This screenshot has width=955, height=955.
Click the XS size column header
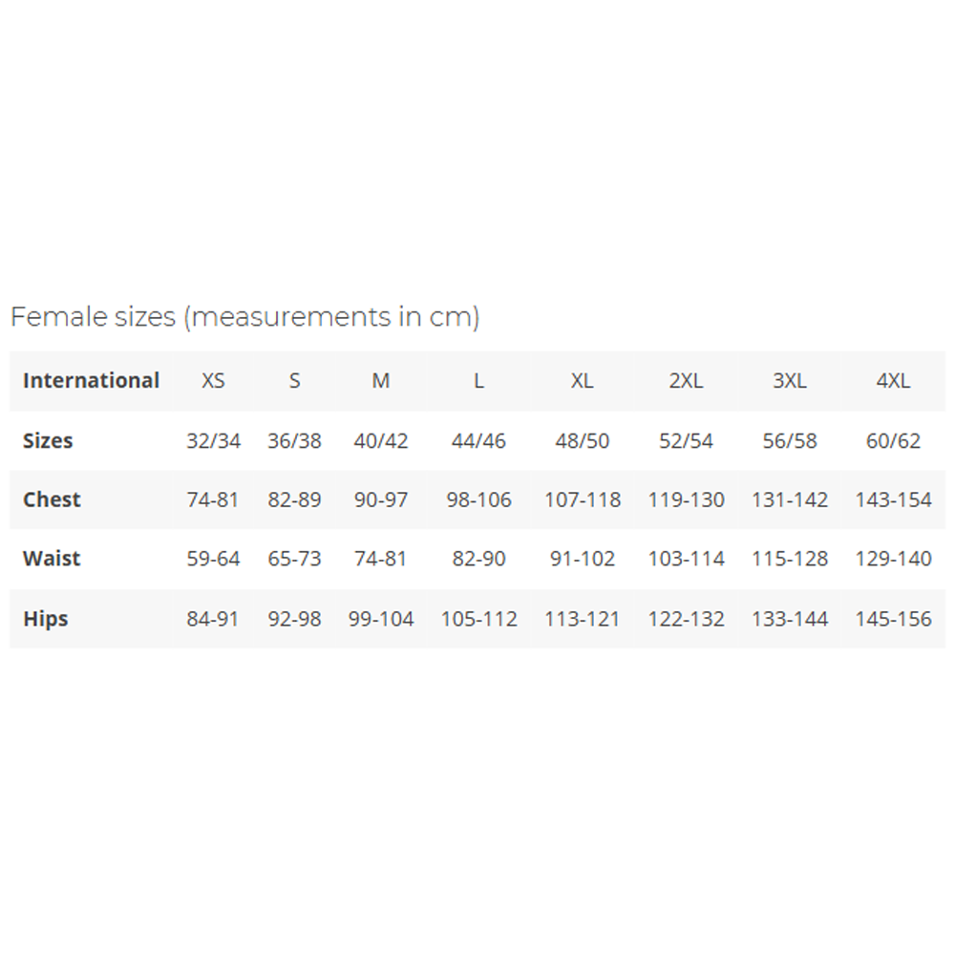pyautogui.click(x=213, y=381)
